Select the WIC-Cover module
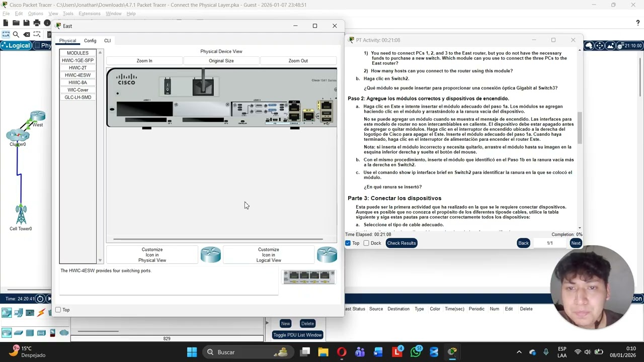Screen dimensions: 644x362 (78, 90)
